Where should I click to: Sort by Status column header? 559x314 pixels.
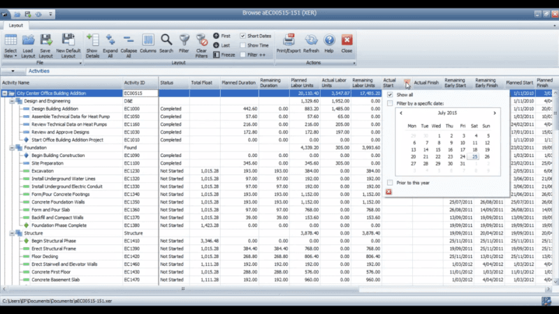point(174,82)
